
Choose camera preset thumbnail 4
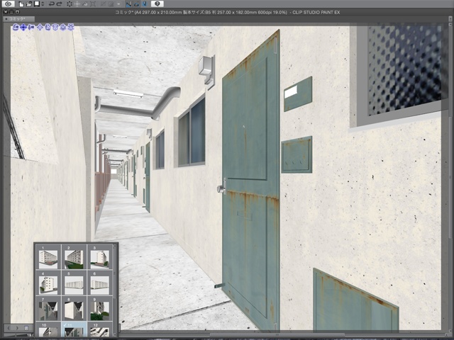coord(48,283)
